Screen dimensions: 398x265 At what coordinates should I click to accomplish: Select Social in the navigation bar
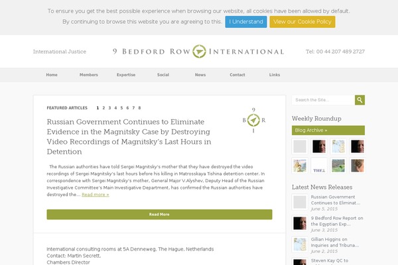tap(163, 75)
